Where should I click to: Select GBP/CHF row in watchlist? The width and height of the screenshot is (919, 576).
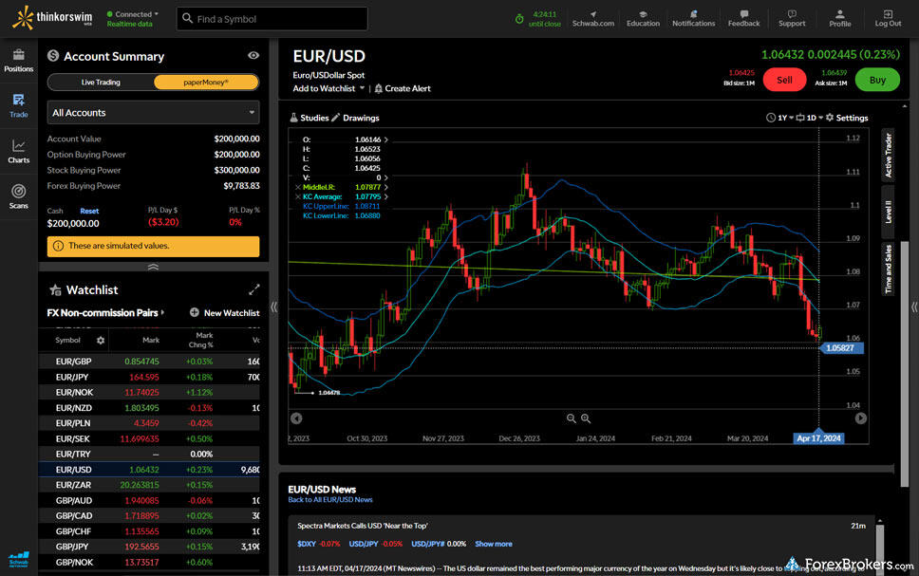(149, 531)
